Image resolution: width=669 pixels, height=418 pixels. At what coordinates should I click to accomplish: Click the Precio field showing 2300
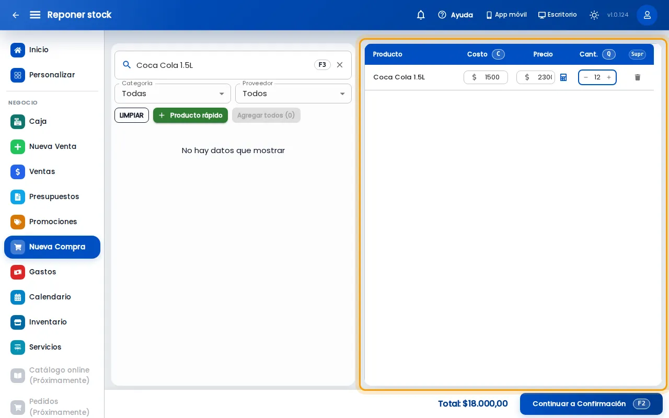pos(536,77)
